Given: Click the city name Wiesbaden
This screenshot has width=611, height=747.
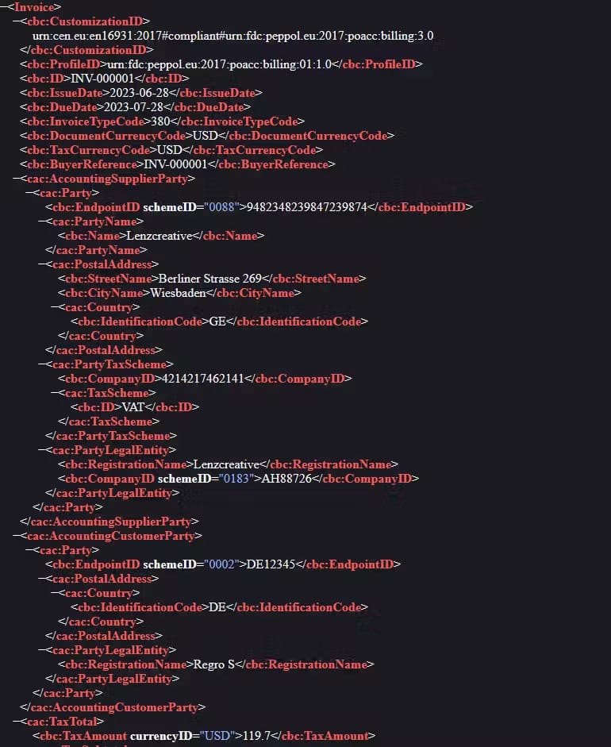Looking at the screenshot, I should 178,293.
